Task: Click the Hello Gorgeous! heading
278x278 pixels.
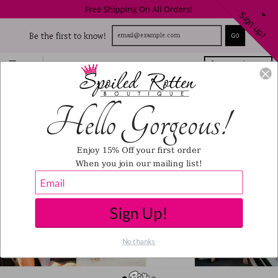Action: pos(140,123)
